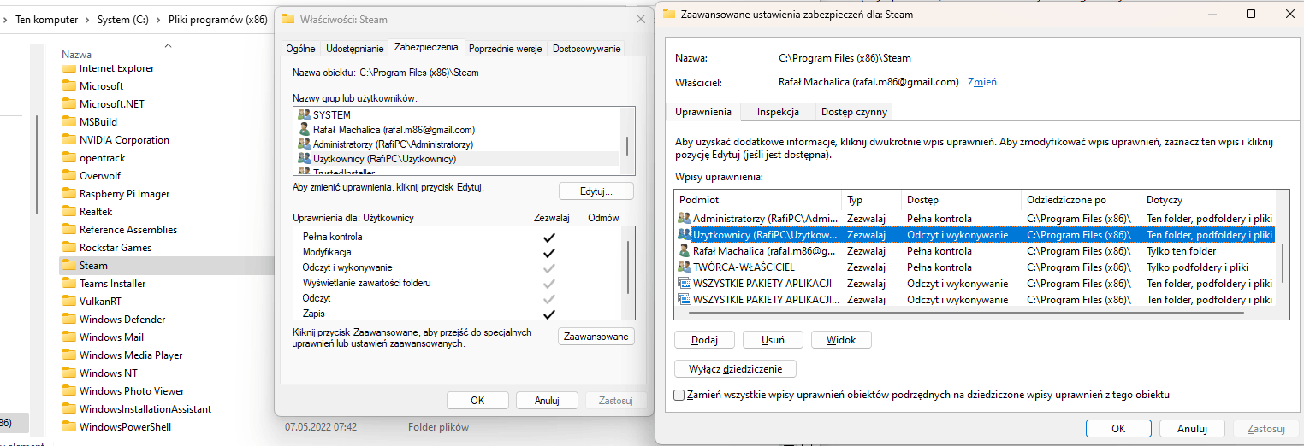Click the Zaawansowane button
1304x446 pixels.
(x=597, y=337)
